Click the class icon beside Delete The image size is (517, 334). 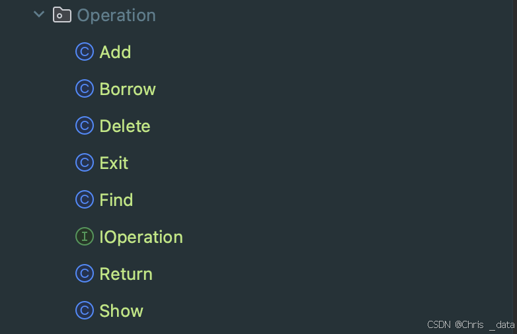[x=85, y=125]
